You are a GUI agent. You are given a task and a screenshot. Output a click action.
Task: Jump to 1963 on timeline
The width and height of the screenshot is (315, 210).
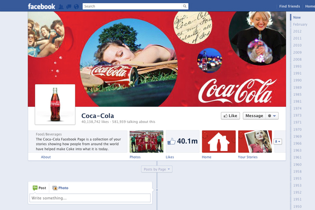click(297, 150)
